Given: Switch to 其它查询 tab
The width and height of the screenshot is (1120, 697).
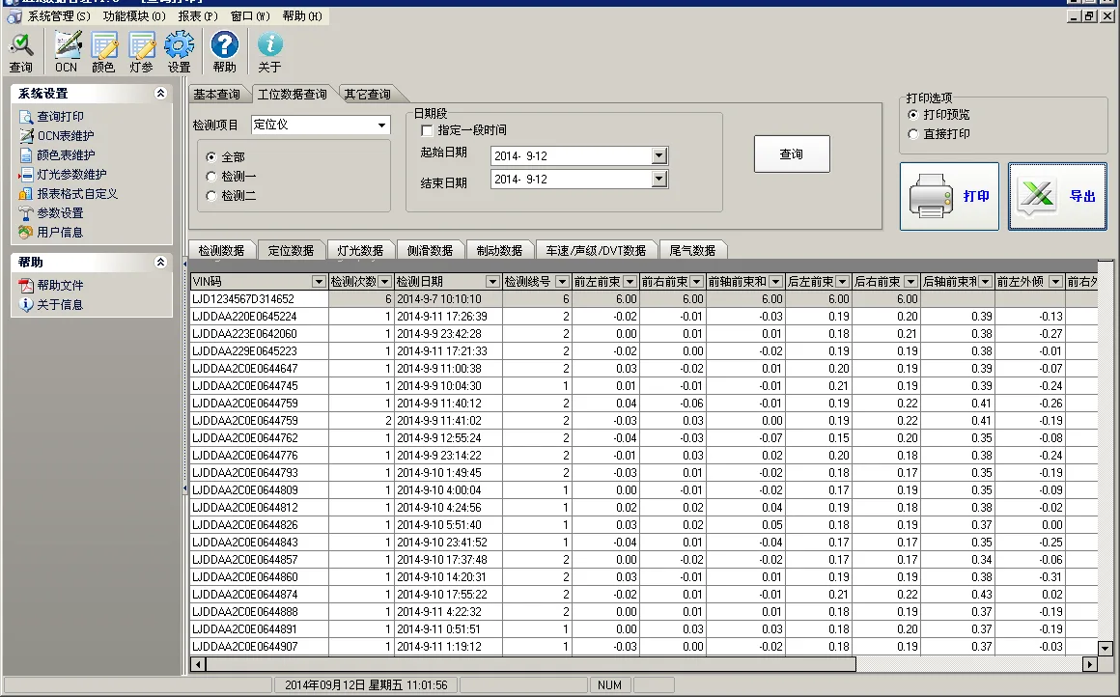Looking at the screenshot, I should [x=367, y=95].
